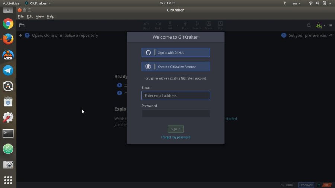Image resolution: width=335 pixels, height=188 pixels.
Task: Click the Pop toolbar icon
Action: 220,25
